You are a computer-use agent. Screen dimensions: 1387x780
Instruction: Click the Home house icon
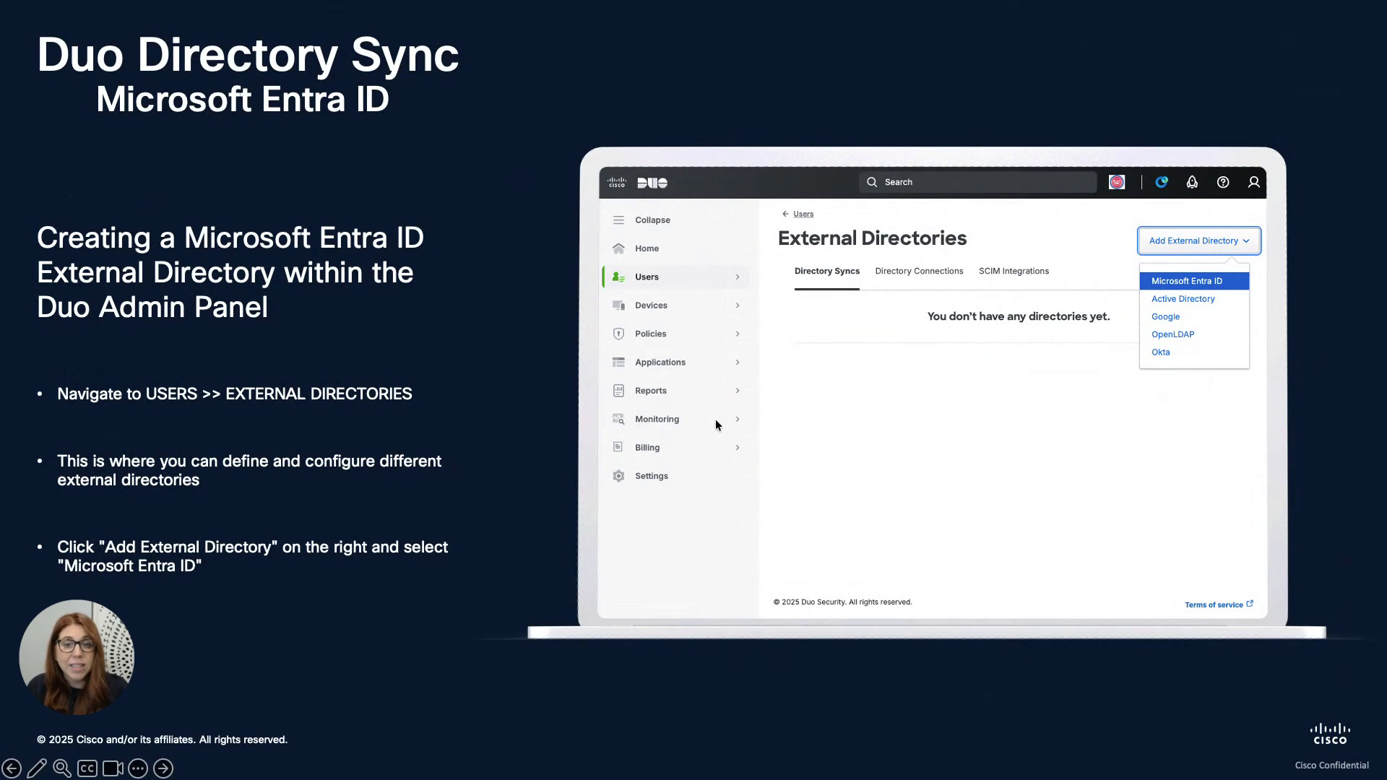point(618,248)
